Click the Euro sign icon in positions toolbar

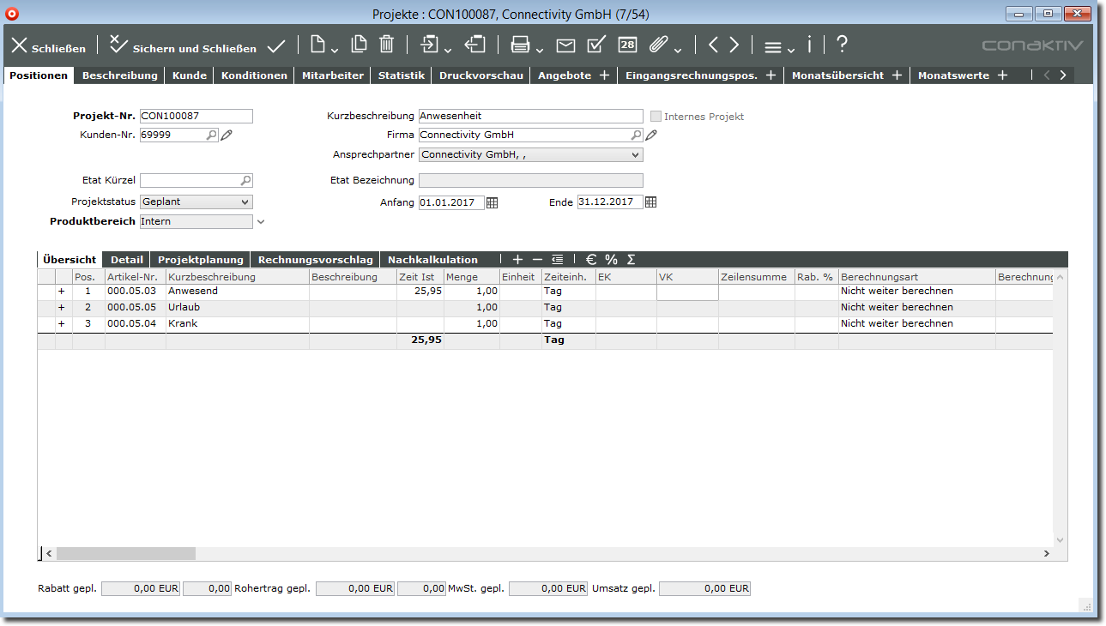point(590,259)
